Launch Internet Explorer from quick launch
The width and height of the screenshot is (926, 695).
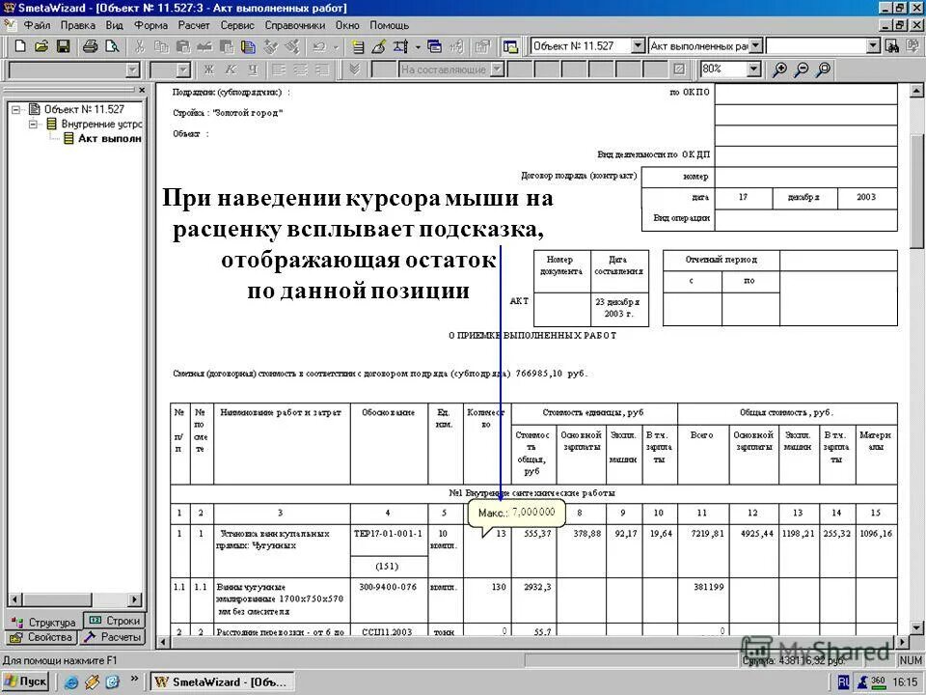71,682
